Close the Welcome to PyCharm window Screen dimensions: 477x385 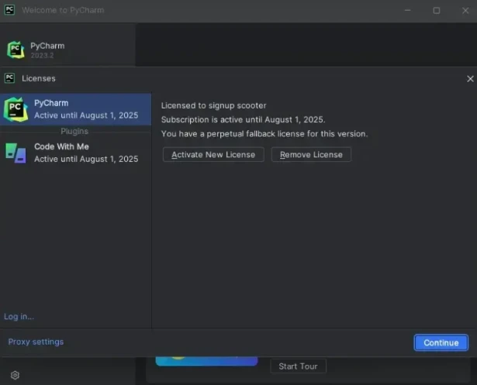click(x=465, y=10)
